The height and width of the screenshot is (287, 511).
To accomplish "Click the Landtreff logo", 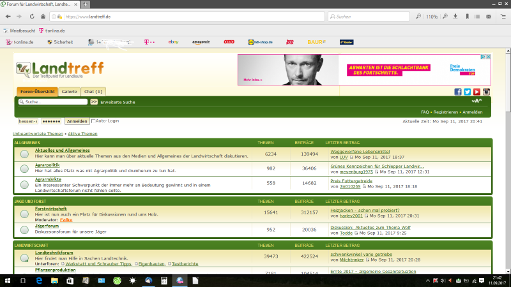I will click(59, 70).
